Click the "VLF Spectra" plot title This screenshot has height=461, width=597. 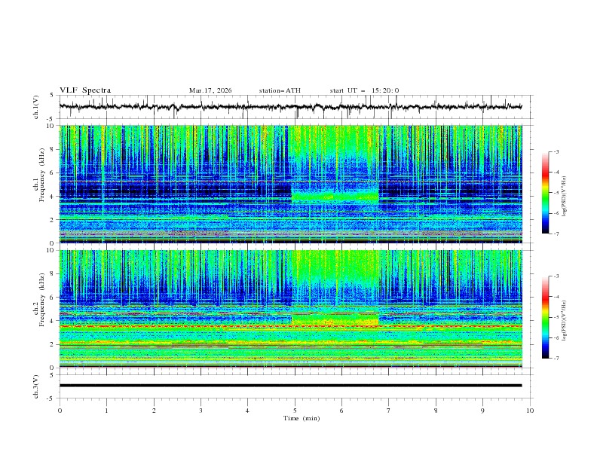coord(85,90)
